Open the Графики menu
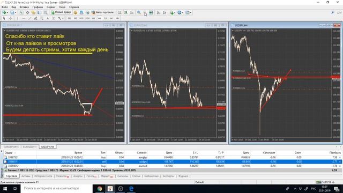Screen dimensions: 343x193 coord(38,7)
